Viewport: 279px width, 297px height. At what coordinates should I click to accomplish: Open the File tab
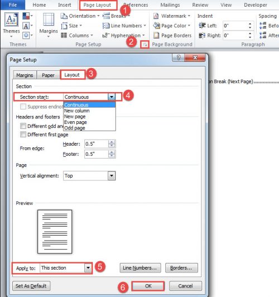[x=13, y=5]
